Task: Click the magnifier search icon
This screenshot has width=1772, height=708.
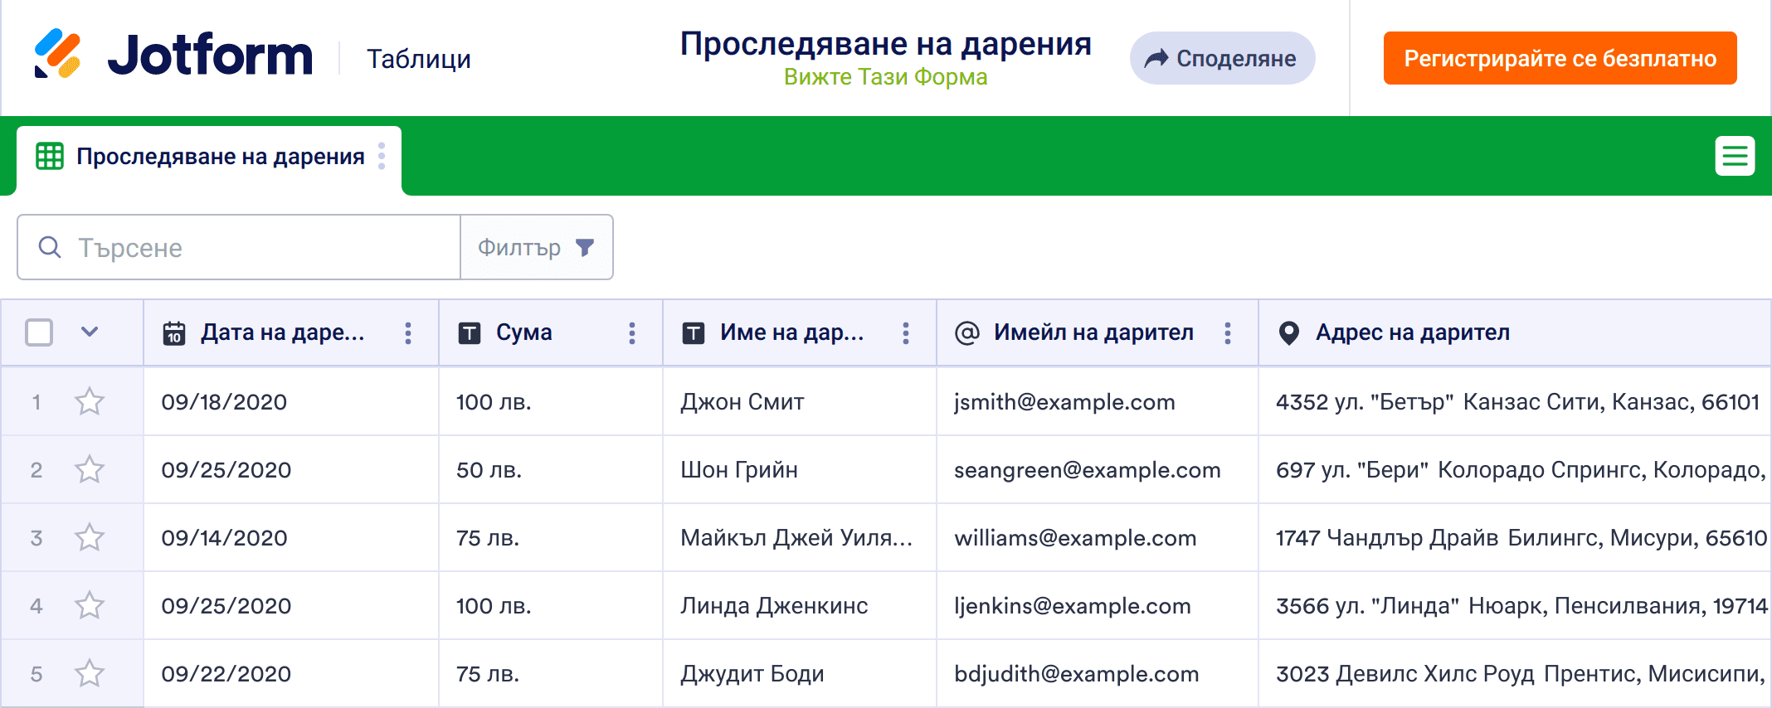Action: [50, 247]
